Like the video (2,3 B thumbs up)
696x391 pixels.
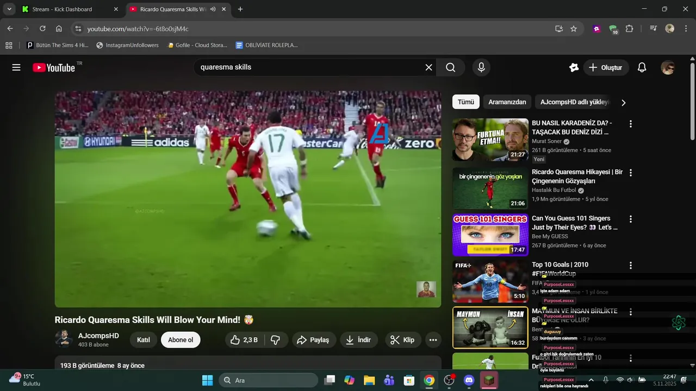[x=244, y=340]
